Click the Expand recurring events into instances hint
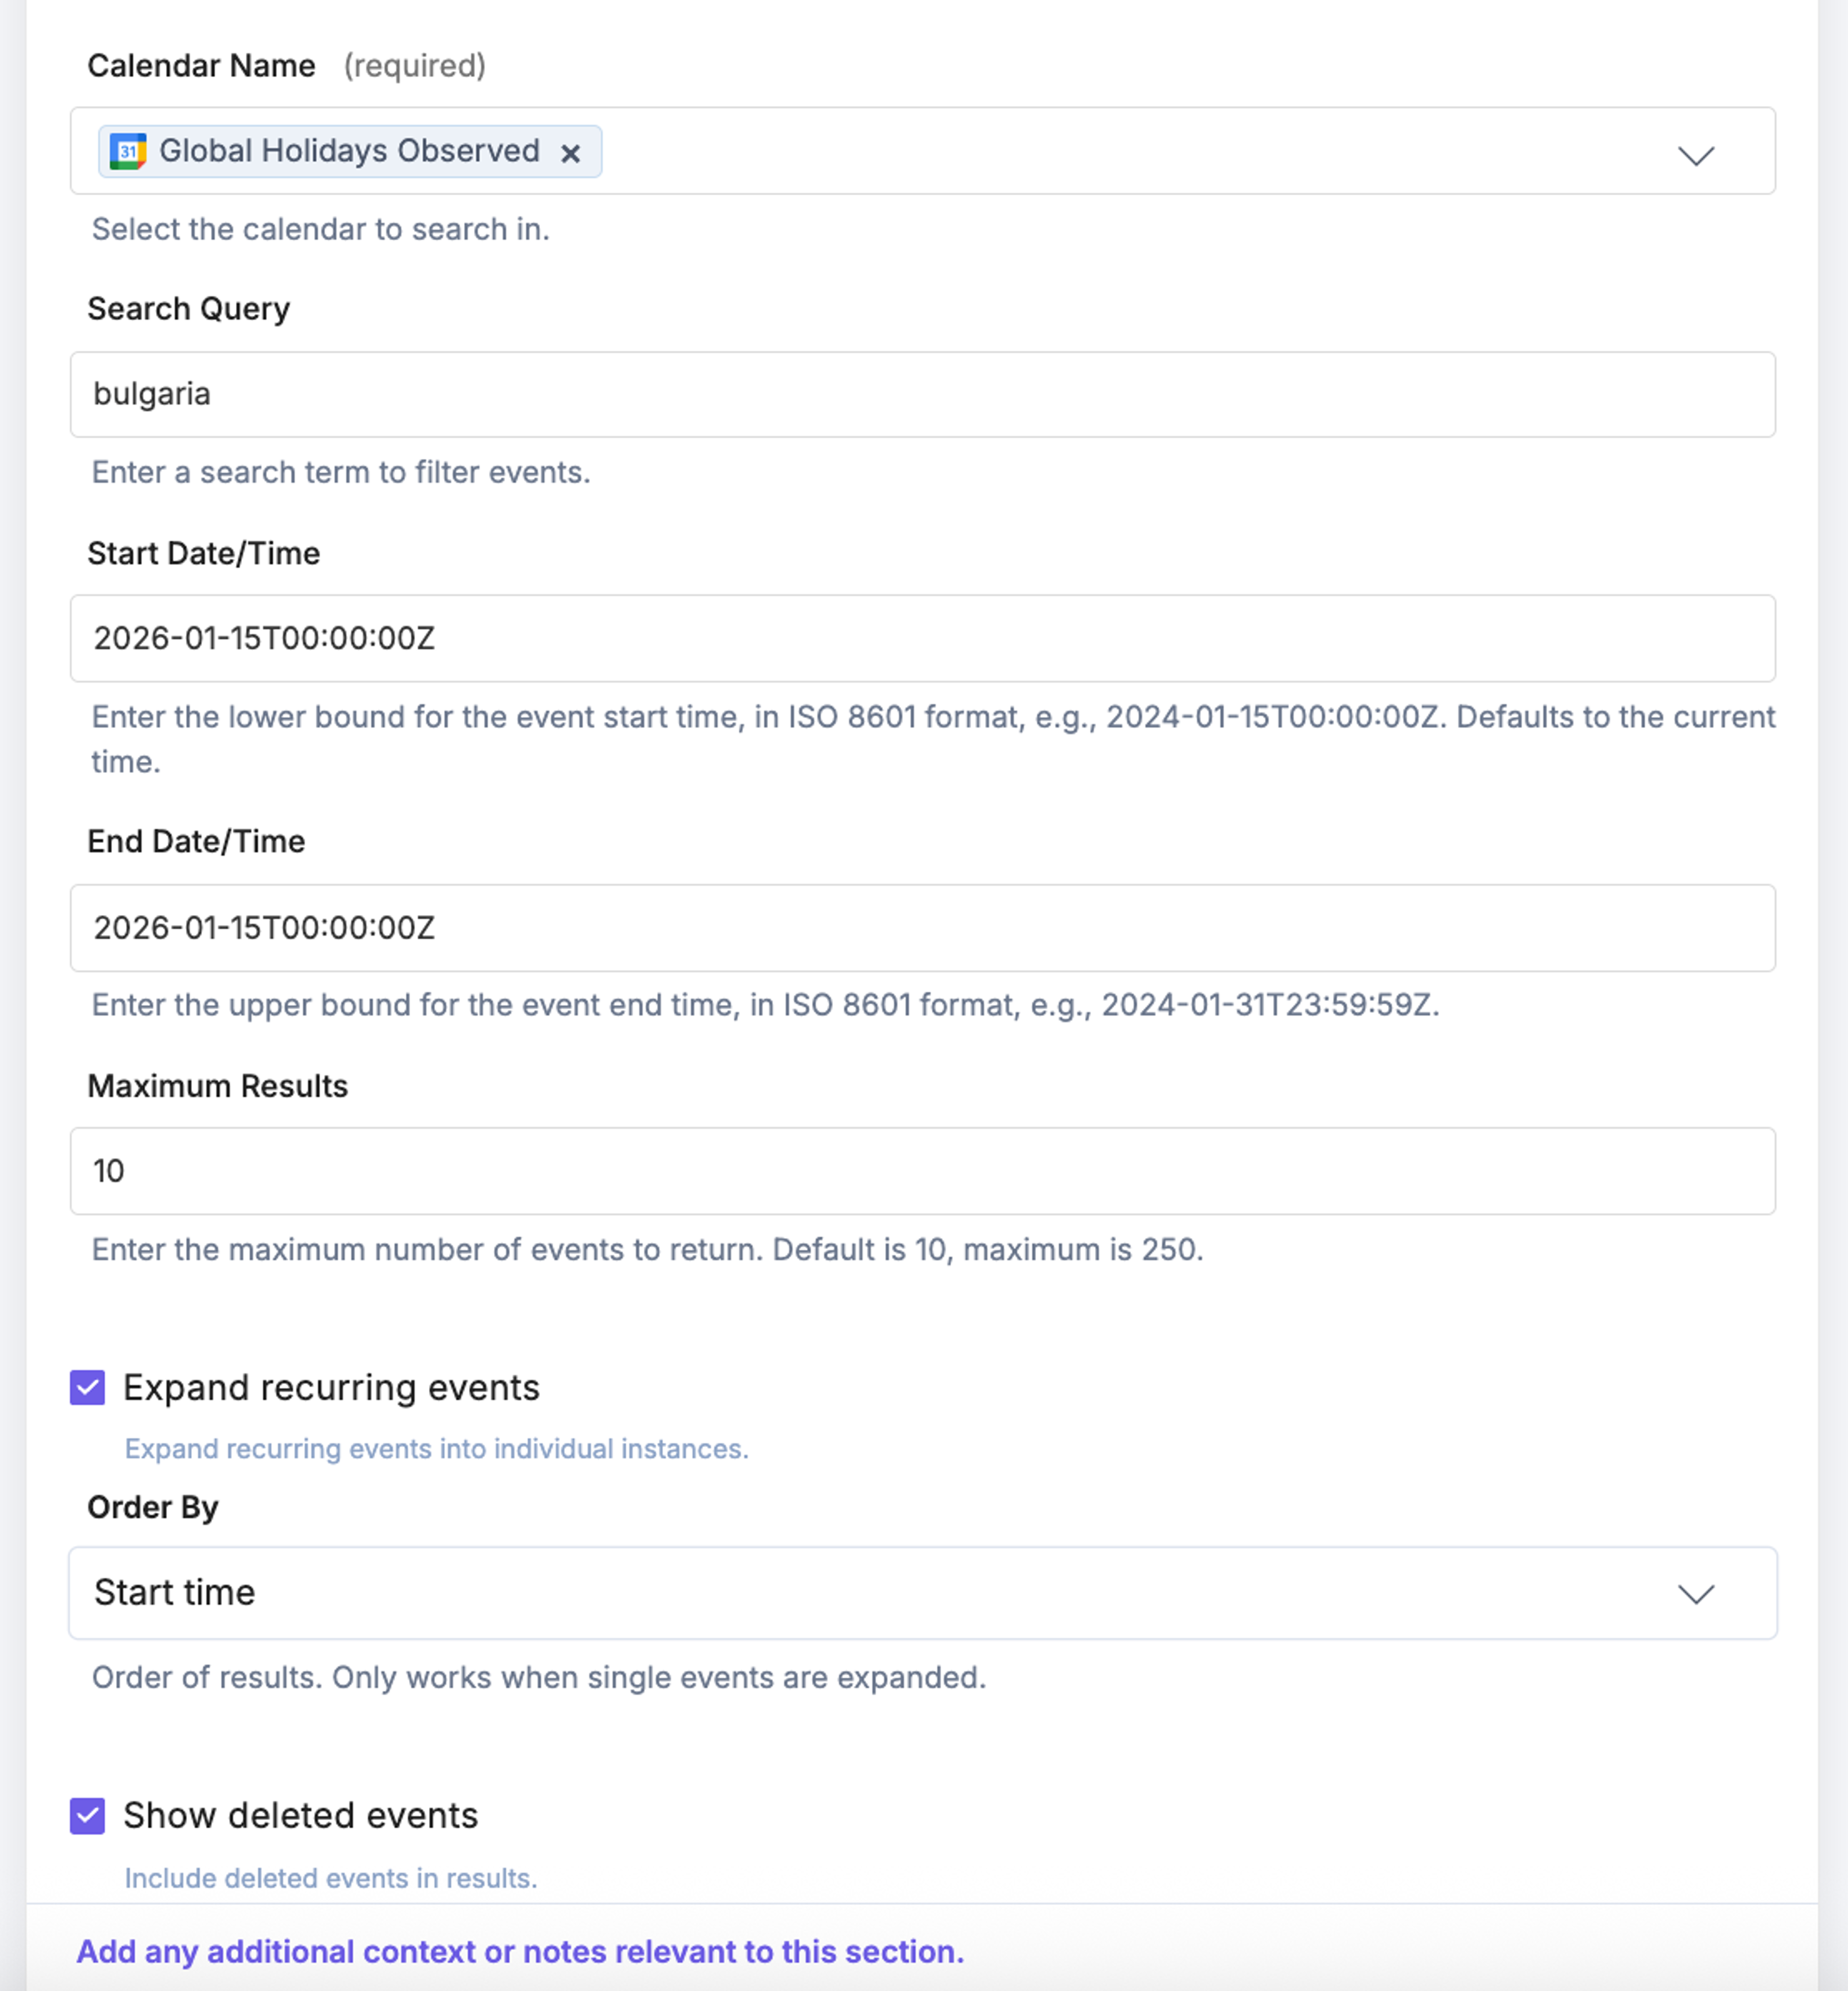Viewport: 1848px width, 1991px height. coord(437,1449)
